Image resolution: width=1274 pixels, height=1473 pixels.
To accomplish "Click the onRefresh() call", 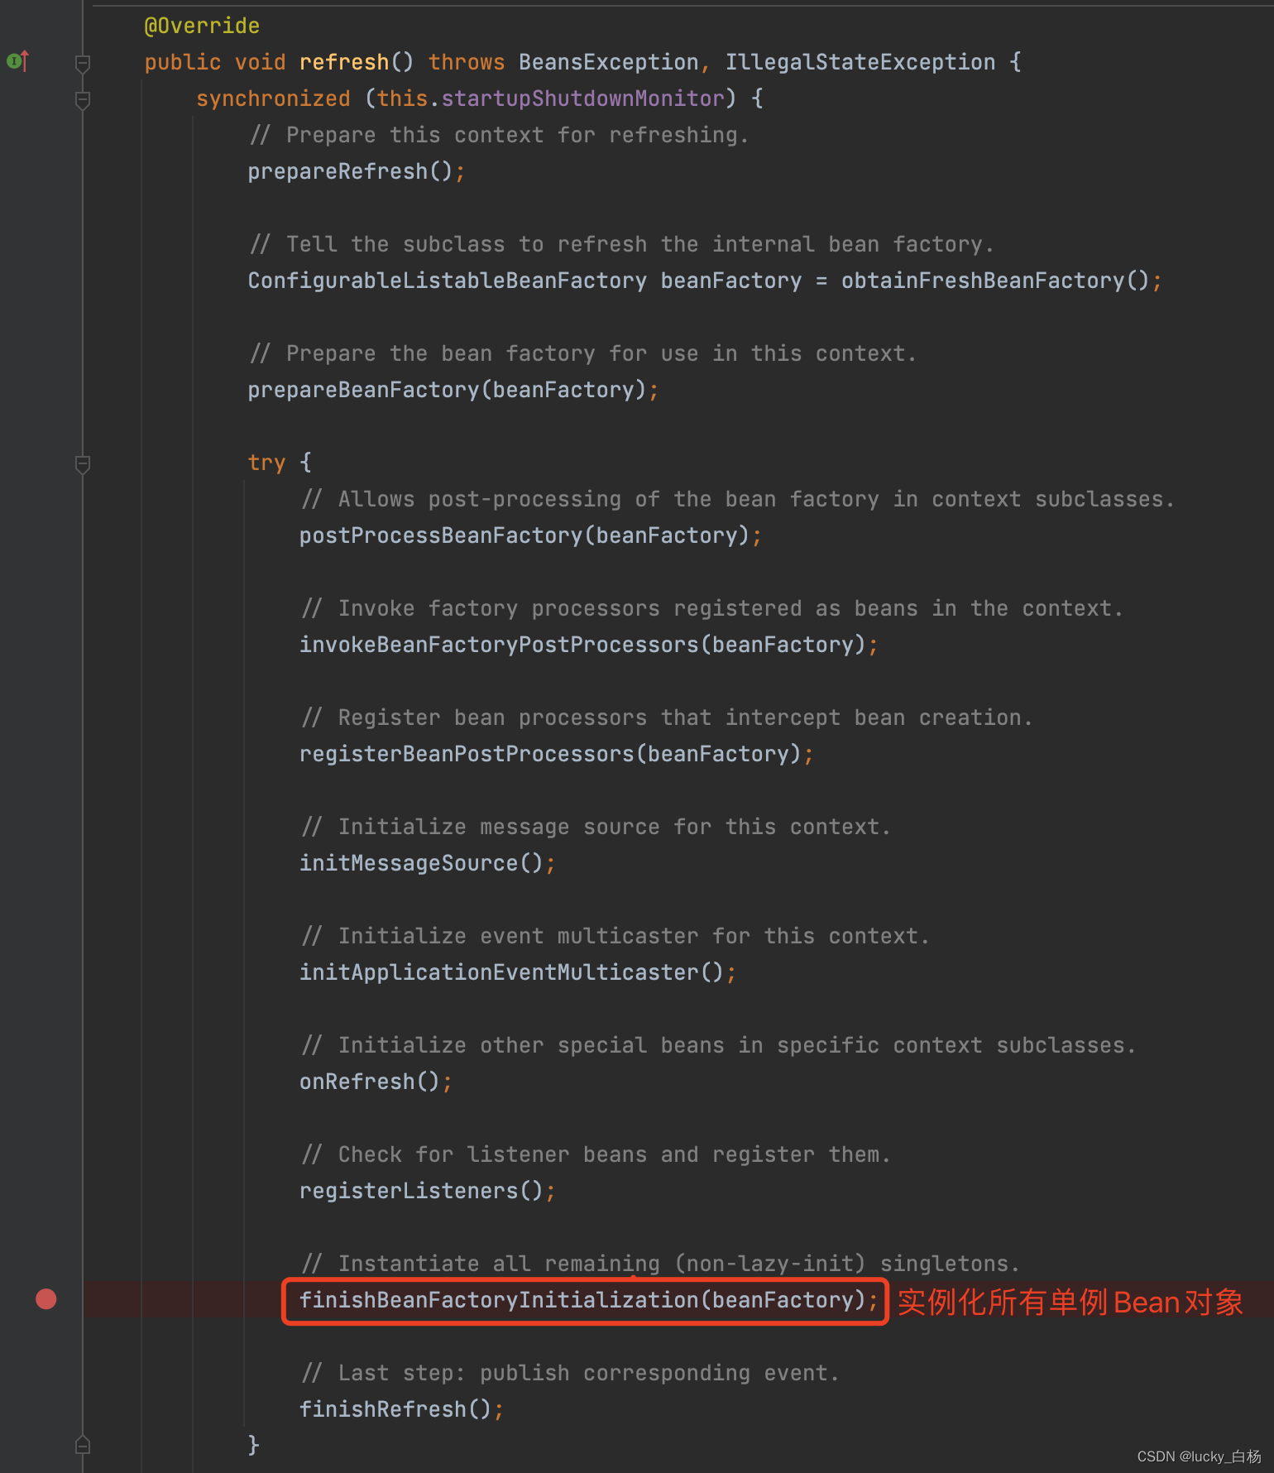I will click(370, 1082).
